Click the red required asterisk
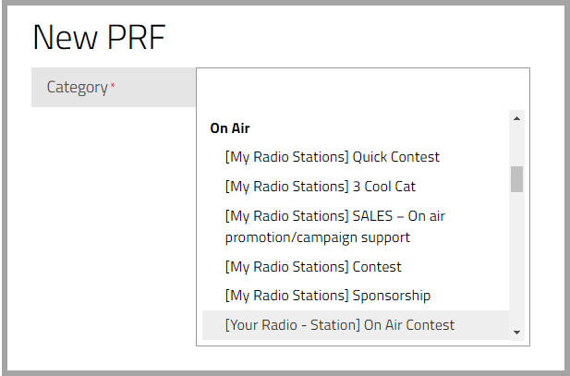The image size is (570, 376). click(113, 86)
